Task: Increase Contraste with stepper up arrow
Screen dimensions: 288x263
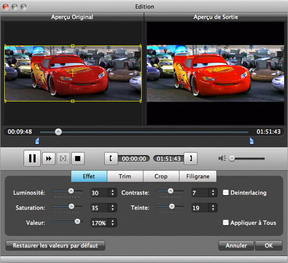Action: click(x=213, y=191)
